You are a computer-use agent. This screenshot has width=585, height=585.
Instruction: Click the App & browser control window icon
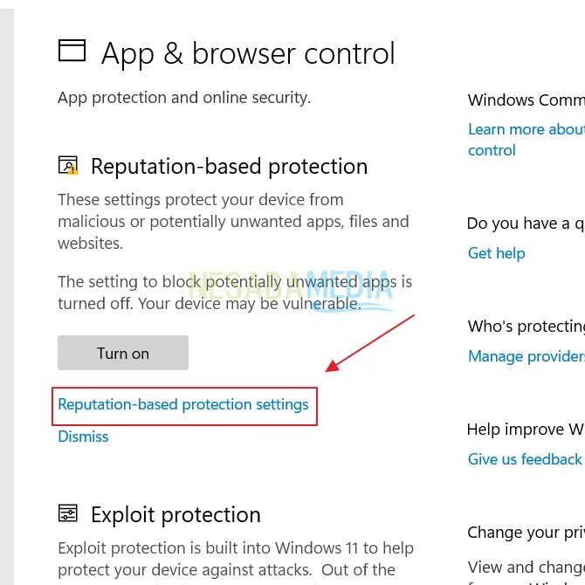(72, 51)
